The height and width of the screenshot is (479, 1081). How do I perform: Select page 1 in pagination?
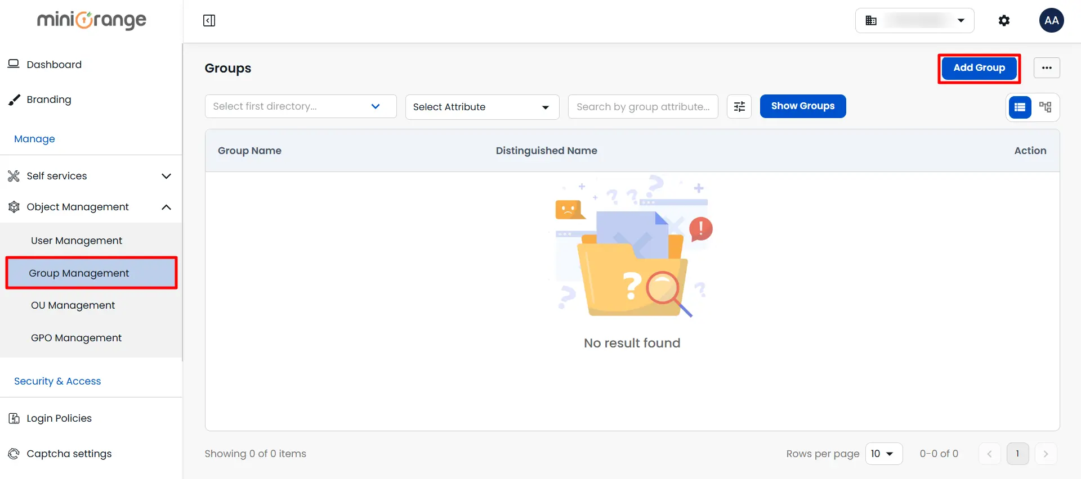[x=1017, y=454]
